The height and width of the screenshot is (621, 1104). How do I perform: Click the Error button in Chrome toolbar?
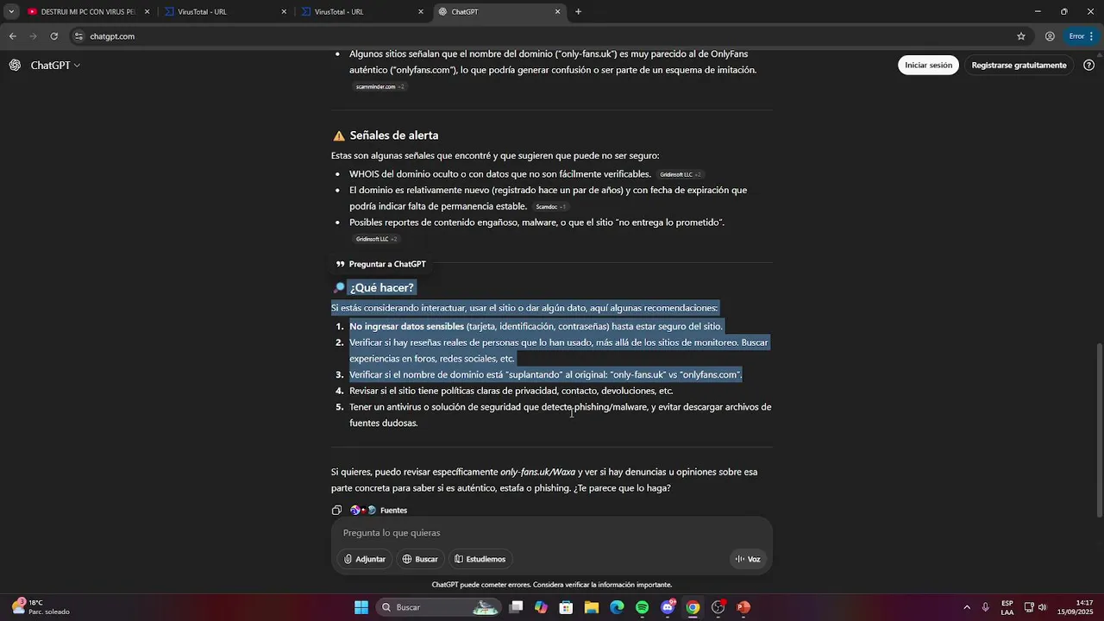(x=1076, y=36)
